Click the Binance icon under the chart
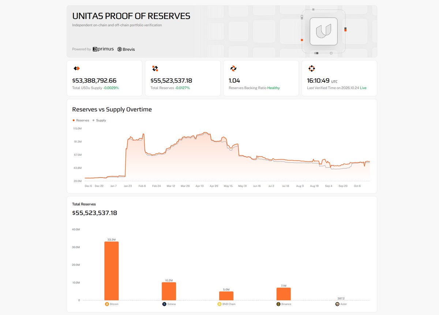Image resolution: width=439 pixels, height=315 pixels. pyautogui.click(x=278, y=304)
